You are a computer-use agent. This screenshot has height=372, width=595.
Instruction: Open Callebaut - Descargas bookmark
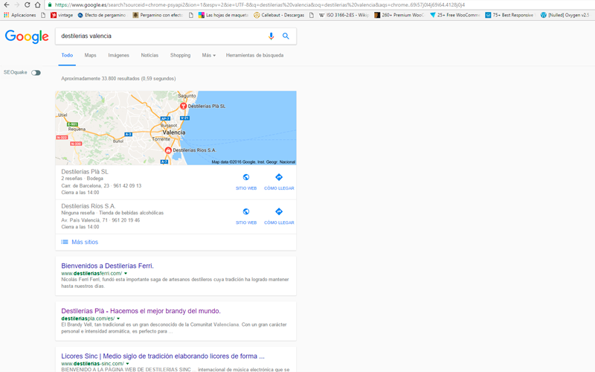(279, 15)
